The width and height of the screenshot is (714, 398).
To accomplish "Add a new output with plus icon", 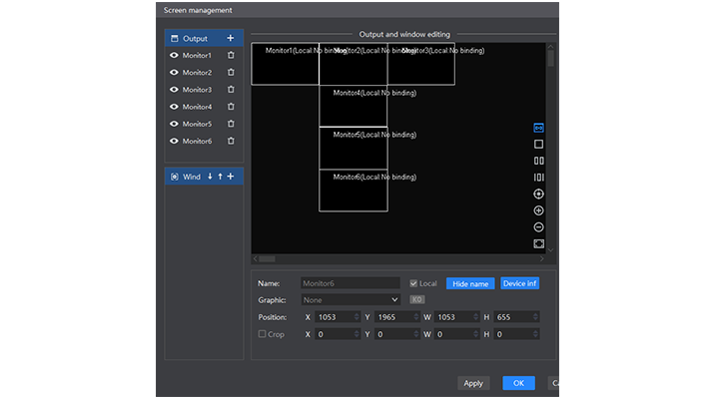I will click(x=231, y=38).
